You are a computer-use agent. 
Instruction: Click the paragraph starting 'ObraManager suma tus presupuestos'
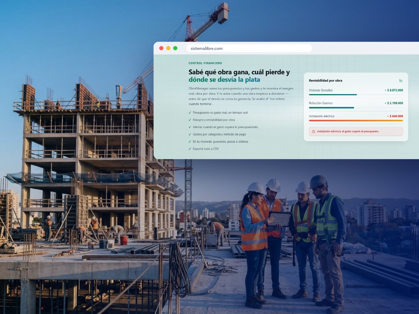point(241,96)
